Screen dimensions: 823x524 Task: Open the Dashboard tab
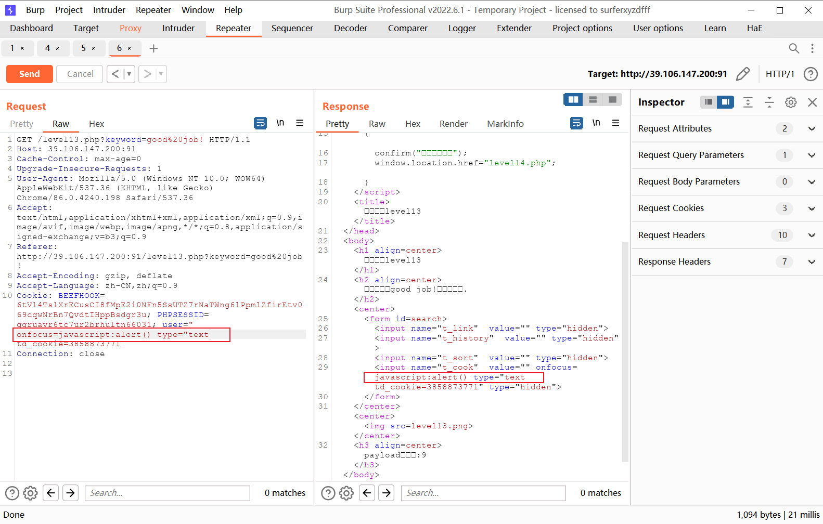pos(31,28)
